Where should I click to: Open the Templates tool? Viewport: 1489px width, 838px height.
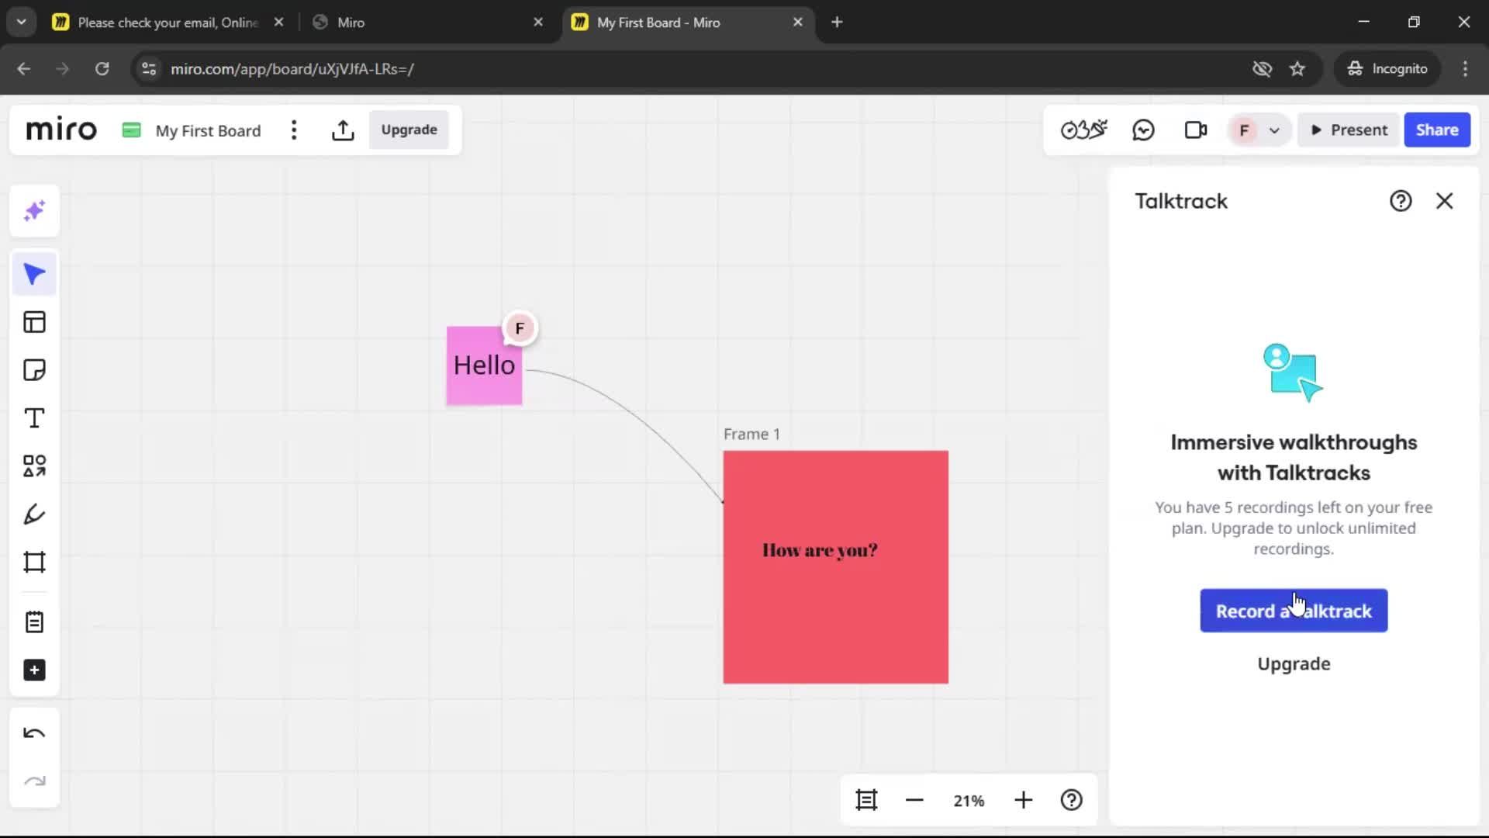point(34,322)
